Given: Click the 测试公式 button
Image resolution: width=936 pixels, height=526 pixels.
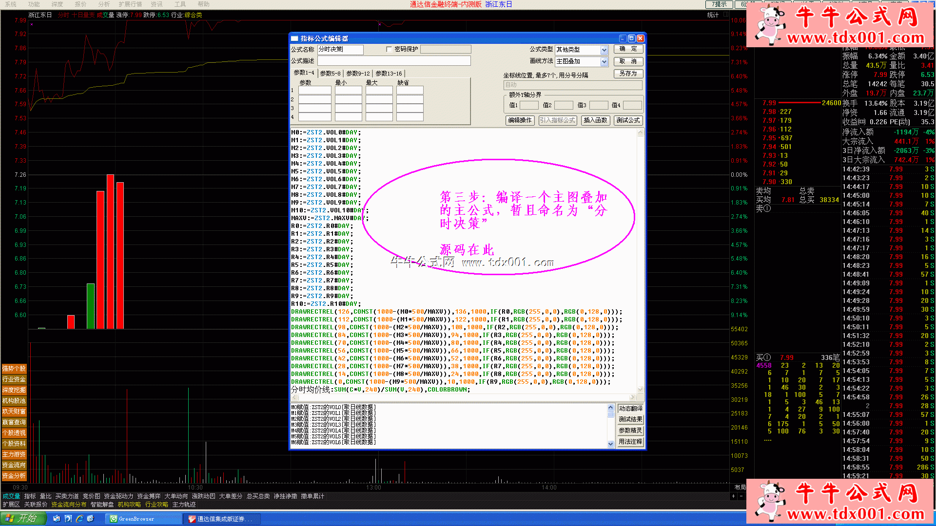Looking at the screenshot, I should [628, 120].
